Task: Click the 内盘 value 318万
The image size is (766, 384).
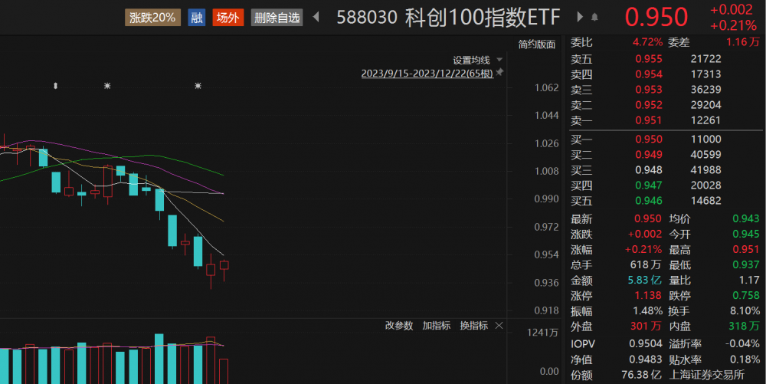Action: [x=744, y=327]
